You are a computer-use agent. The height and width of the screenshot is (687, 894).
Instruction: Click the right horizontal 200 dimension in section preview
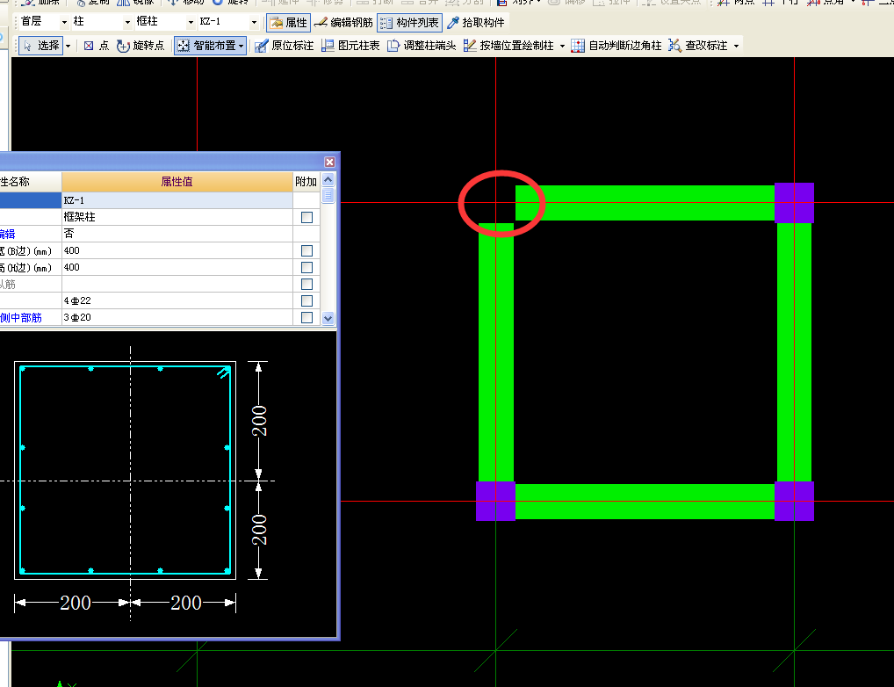coord(186,603)
